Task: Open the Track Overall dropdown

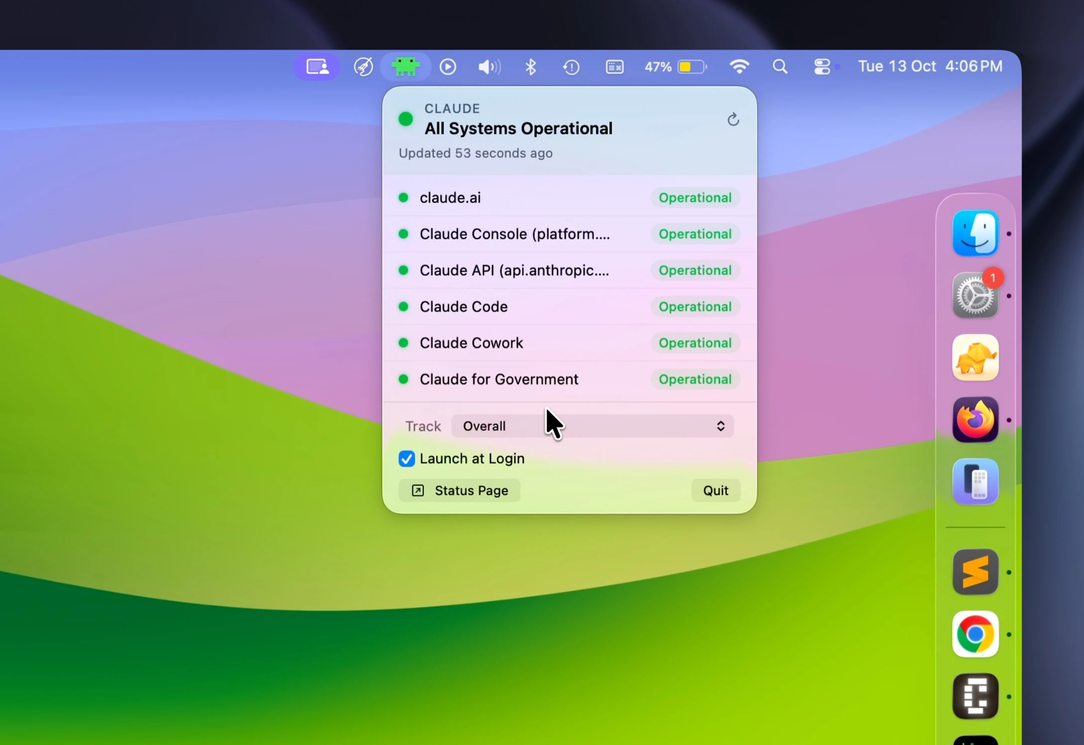Action: pyautogui.click(x=592, y=426)
